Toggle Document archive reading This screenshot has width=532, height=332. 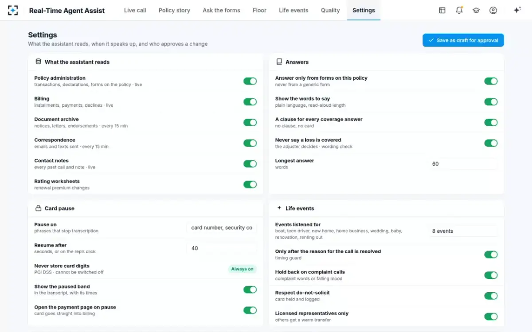click(x=250, y=122)
